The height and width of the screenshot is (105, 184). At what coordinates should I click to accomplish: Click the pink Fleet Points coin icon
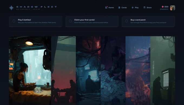pyautogui.click(x=163, y=7)
